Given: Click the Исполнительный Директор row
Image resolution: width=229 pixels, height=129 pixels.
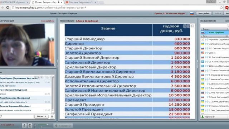Looking at the screenshot, I should point(127,81).
